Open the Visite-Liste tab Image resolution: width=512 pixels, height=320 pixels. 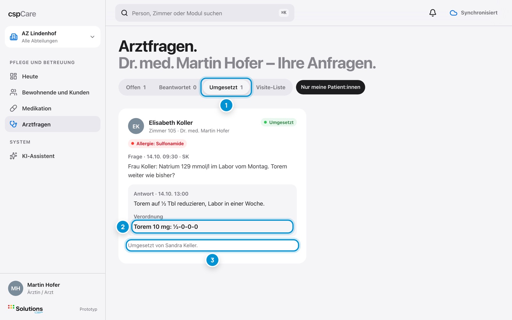click(271, 87)
